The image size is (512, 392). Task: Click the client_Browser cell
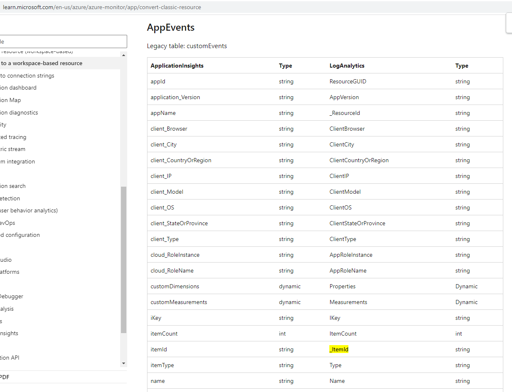(169, 129)
